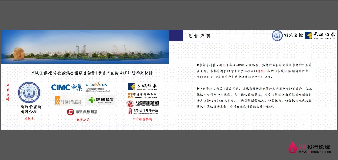Click the 长城证券 logo on slide 1
This screenshot has height=160, width=338.
tap(143, 87)
